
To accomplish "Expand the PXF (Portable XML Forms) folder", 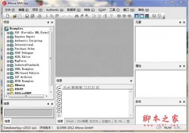I will point(8,33).
